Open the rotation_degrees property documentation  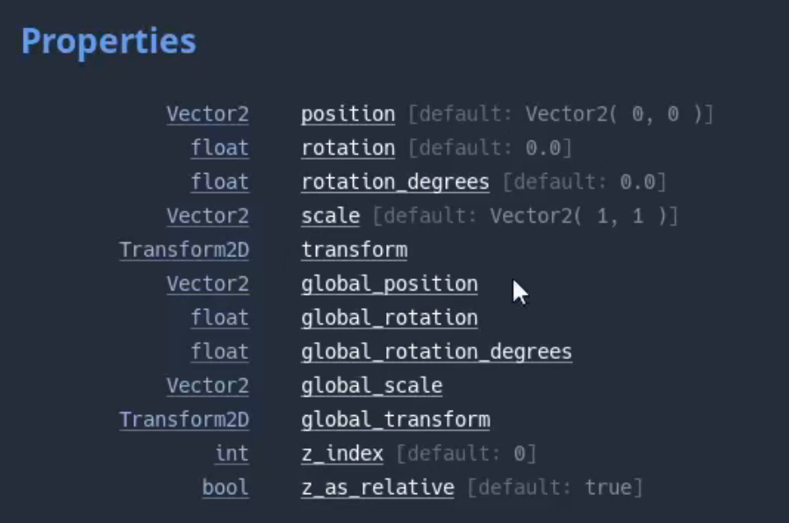(x=395, y=183)
